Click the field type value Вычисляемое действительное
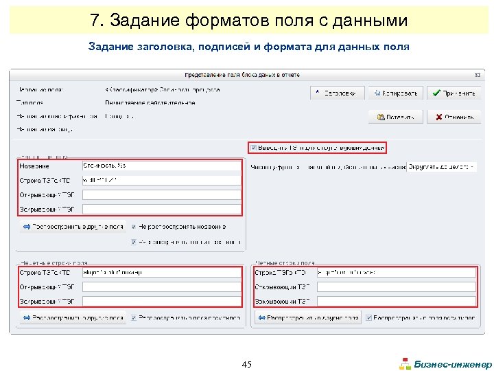Image resolution: width=494 pixels, height=371 pixels. click(x=150, y=103)
